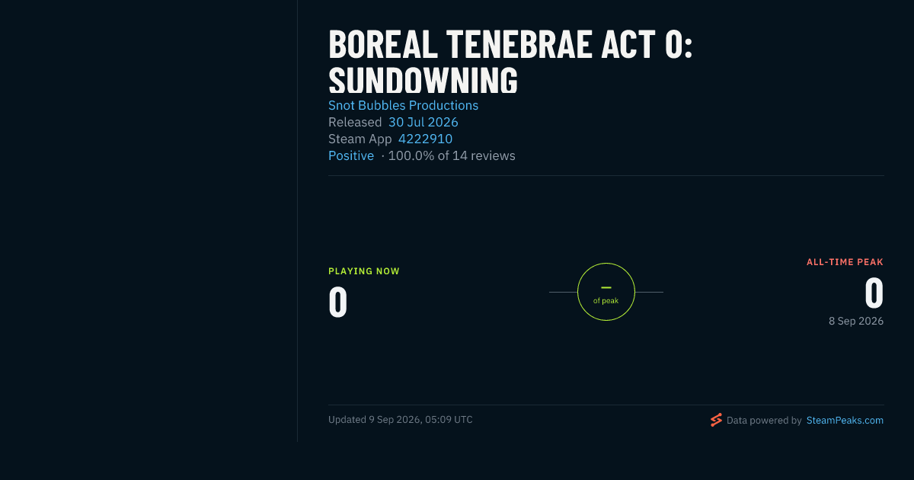
Task: Click the All-Time Peak label
Action: pos(845,262)
